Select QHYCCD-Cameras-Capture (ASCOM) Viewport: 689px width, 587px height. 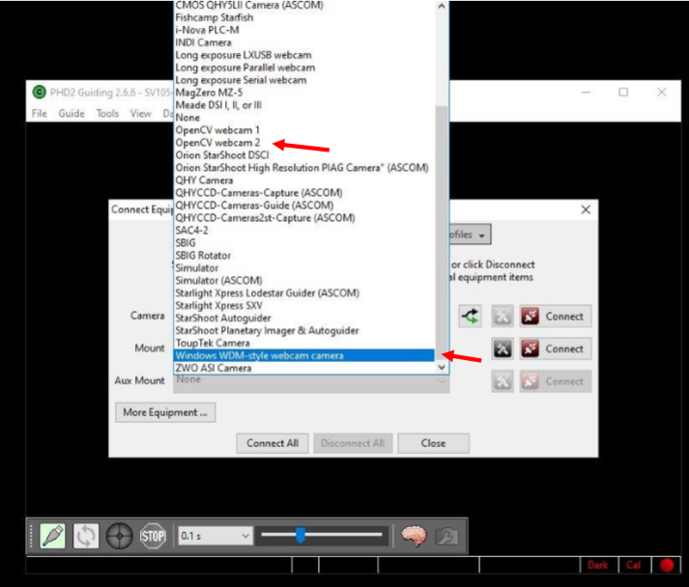[x=304, y=193]
